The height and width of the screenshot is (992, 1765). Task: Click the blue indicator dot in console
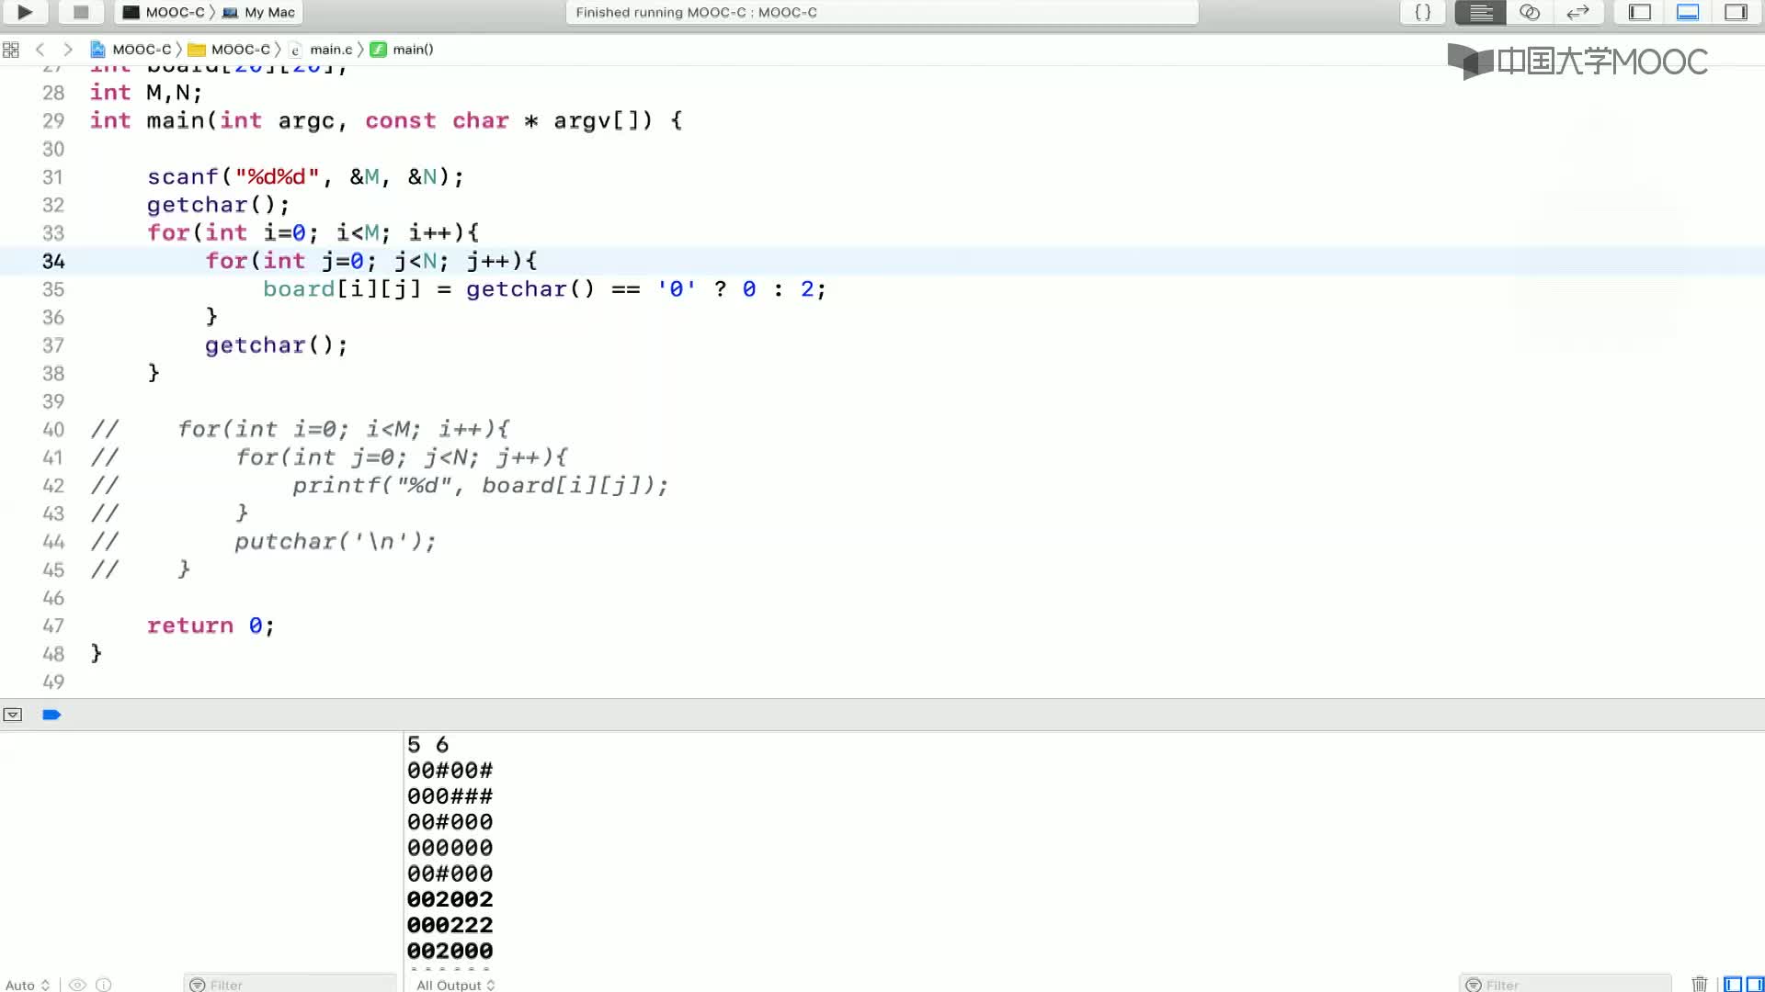click(51, 715)
